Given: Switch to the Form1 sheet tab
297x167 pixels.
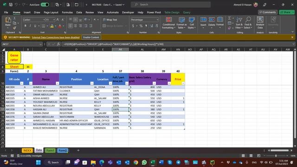Looking at the screenshot, I should tap(50, 150).
